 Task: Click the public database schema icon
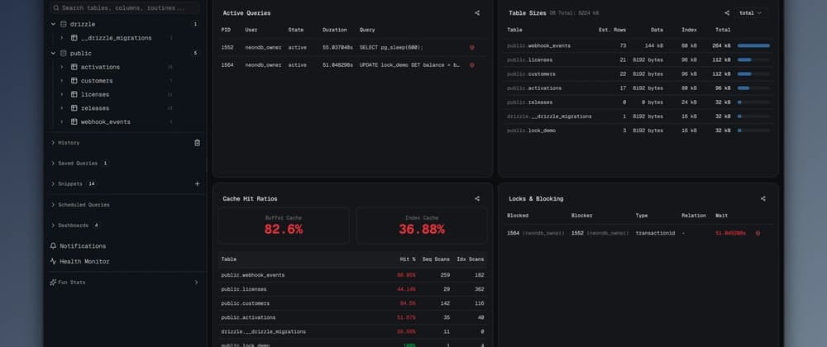pos(64,53)
